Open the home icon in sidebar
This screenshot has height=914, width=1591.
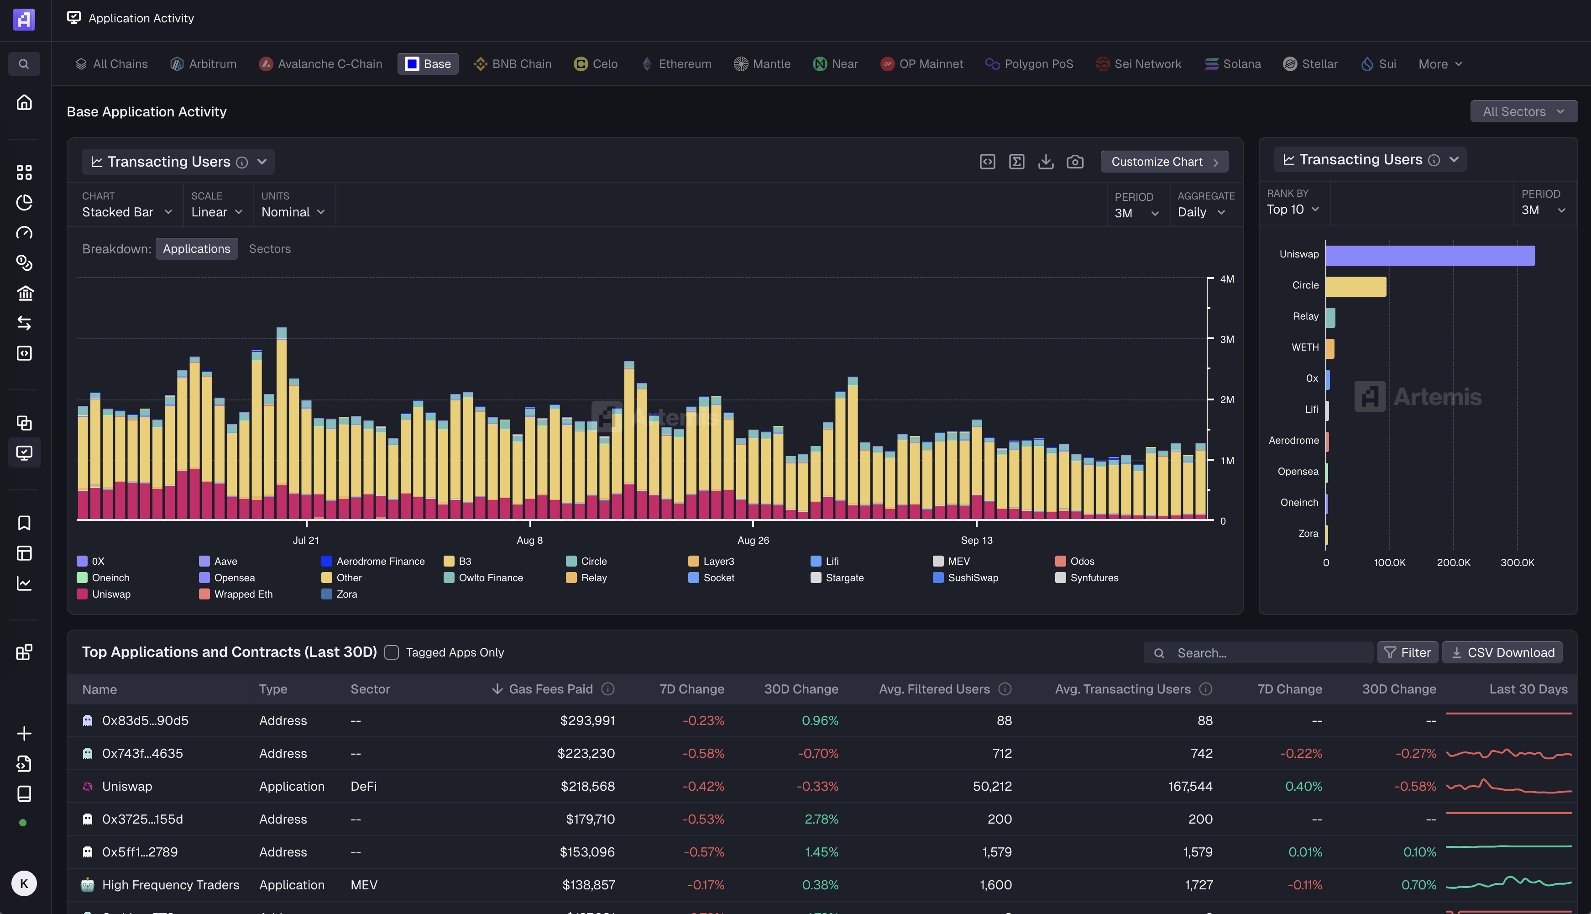click(24, 102)
